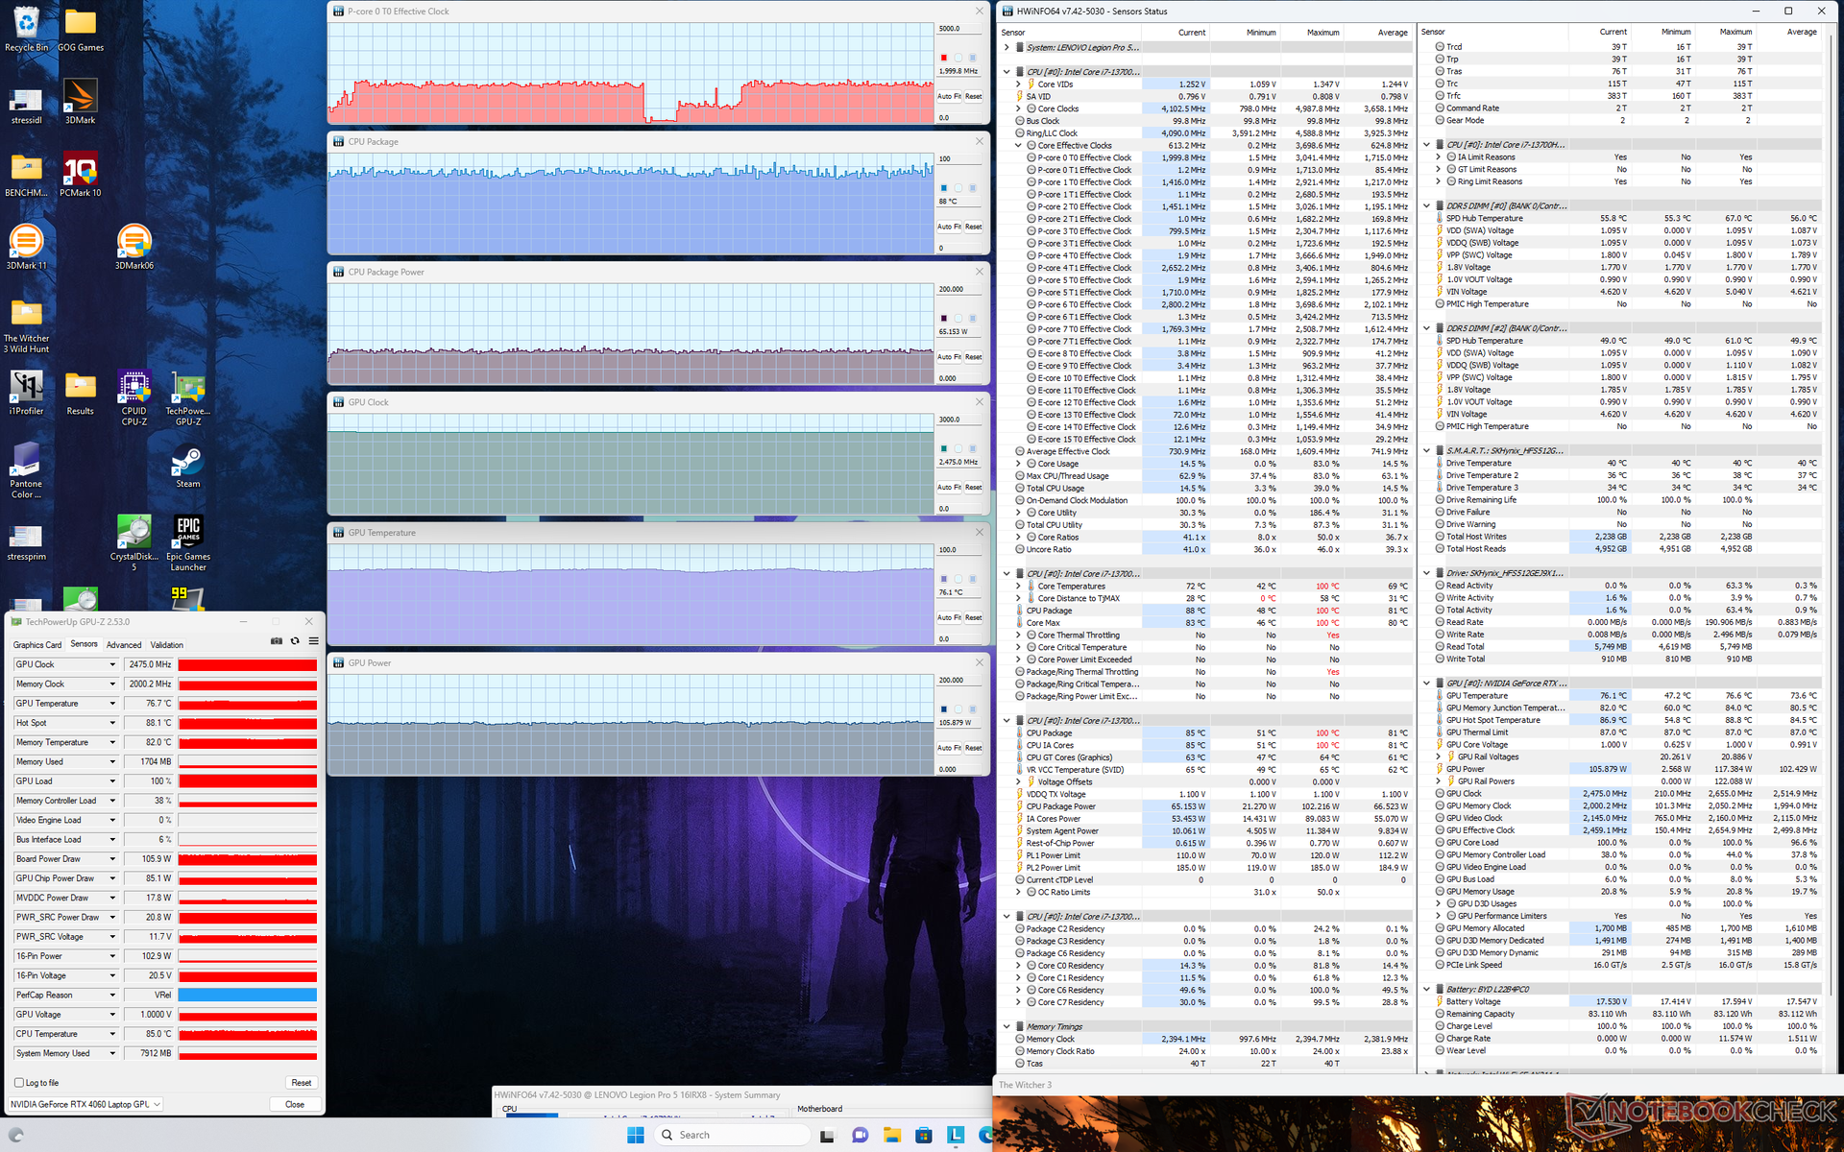1844x1152 pixels.
Task: Switch to the Advanced tab in GPU-Z
Action: pos(123,645)
